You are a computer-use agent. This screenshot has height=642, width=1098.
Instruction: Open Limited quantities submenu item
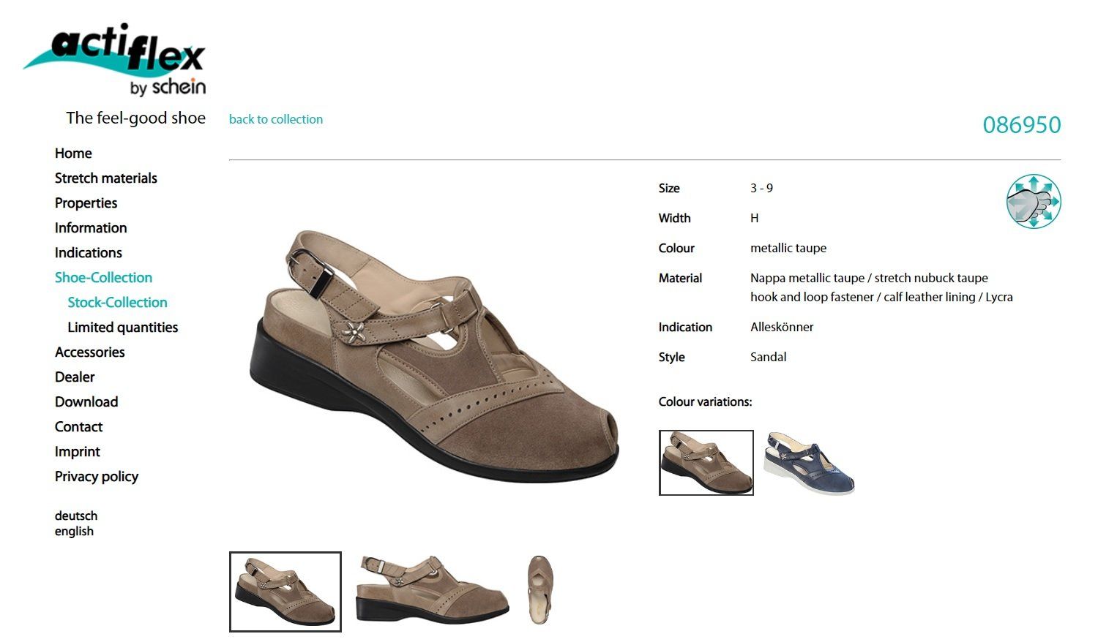click(x=123, y=328)
